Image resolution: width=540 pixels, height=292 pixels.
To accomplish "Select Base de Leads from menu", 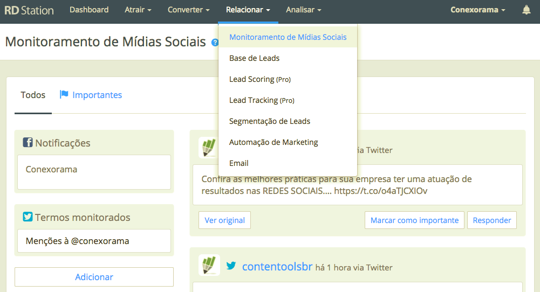I will pos(254,58).
